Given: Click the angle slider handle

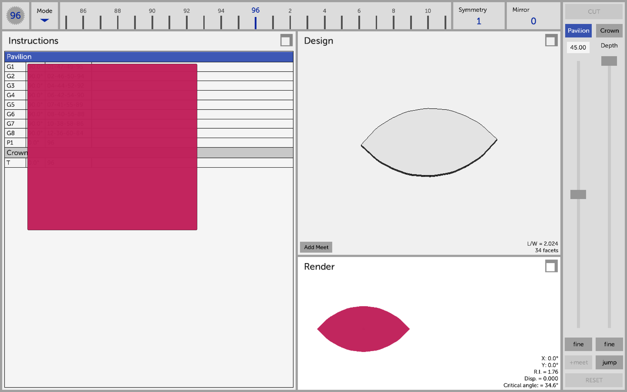Looking at the screenshot, I should (578, 194).
